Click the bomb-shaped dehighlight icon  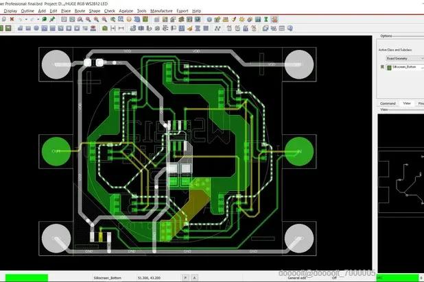point(250,19)
